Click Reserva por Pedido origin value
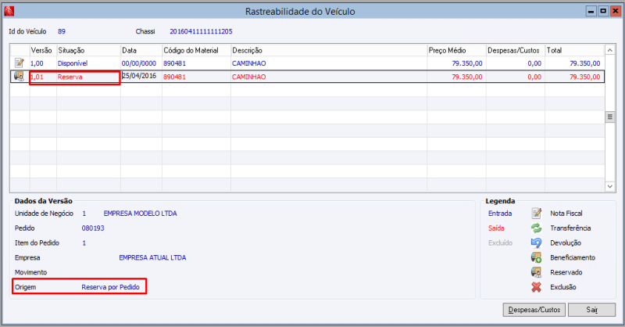The width and height of the screenshot is (625, 327). tap(111, 287)
